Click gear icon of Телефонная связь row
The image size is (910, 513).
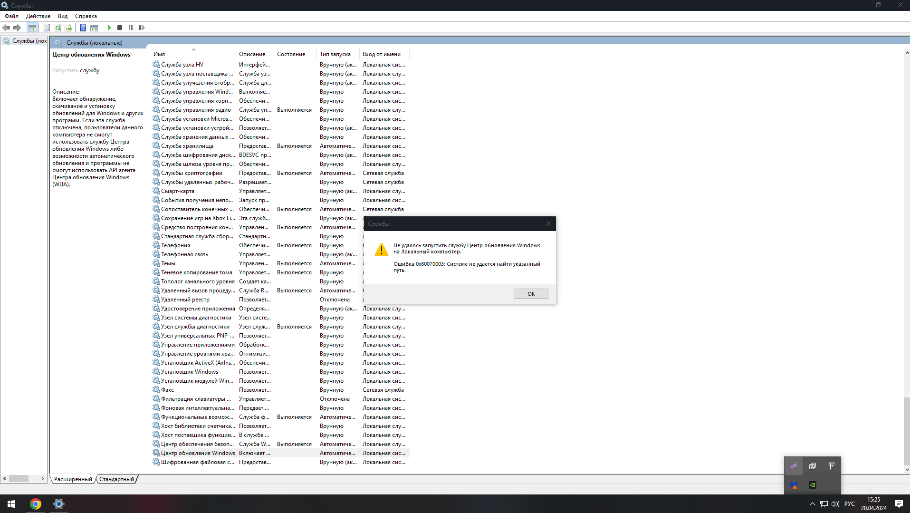click(x=156, y=254)
